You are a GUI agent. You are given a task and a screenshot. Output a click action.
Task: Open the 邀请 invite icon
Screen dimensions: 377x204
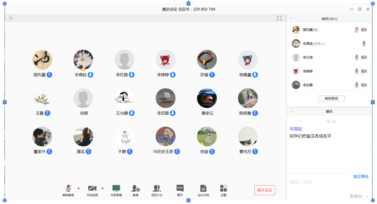135,188
